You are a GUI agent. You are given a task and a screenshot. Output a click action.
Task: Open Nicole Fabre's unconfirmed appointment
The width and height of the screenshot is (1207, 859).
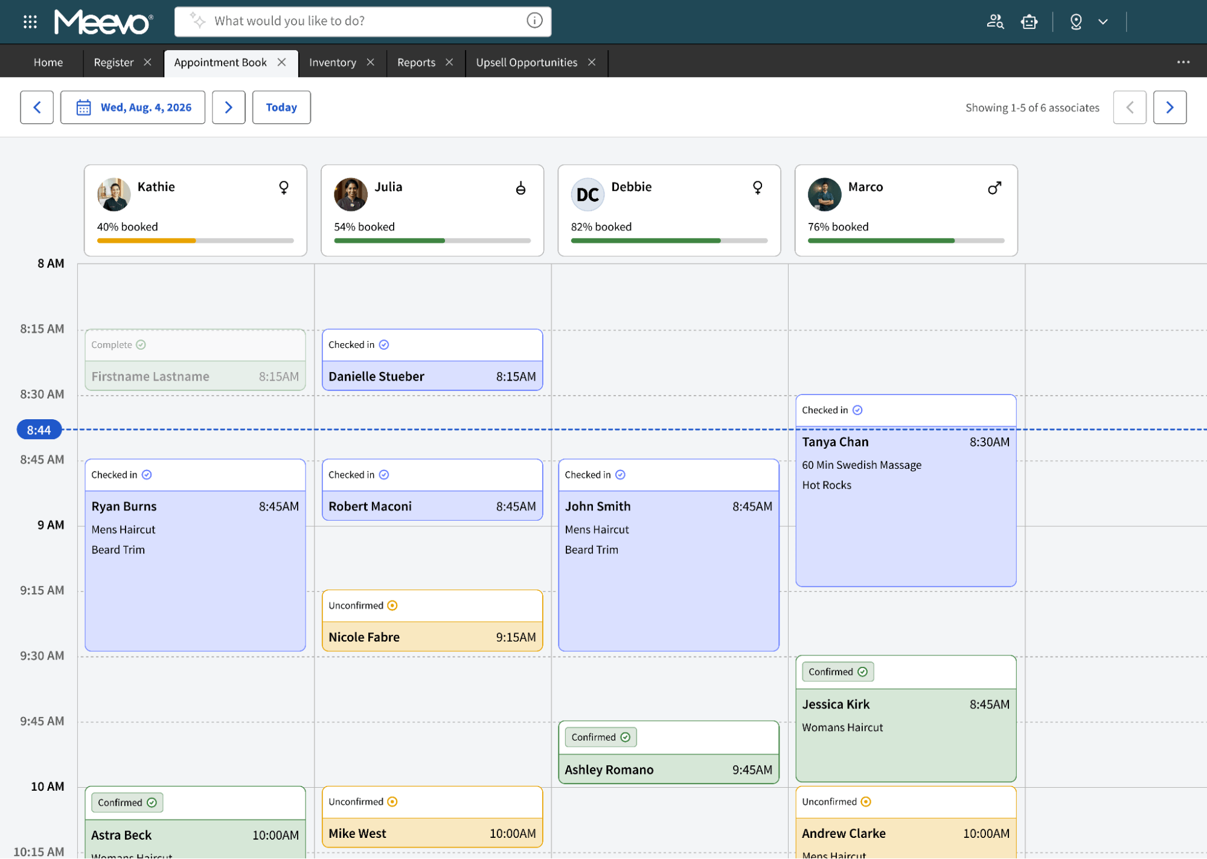pyautogui.click(x=432, y=621)
